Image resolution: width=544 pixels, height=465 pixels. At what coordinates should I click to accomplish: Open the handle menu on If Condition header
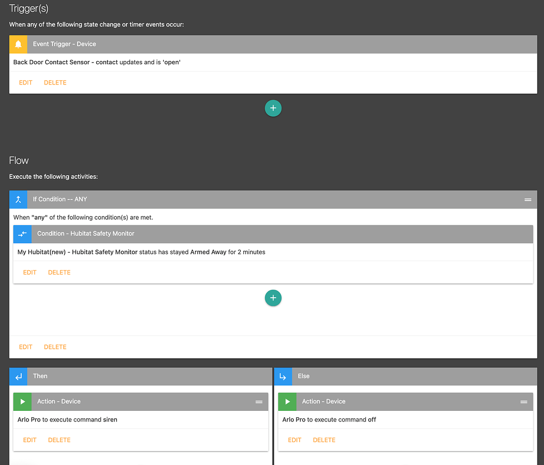528,200
